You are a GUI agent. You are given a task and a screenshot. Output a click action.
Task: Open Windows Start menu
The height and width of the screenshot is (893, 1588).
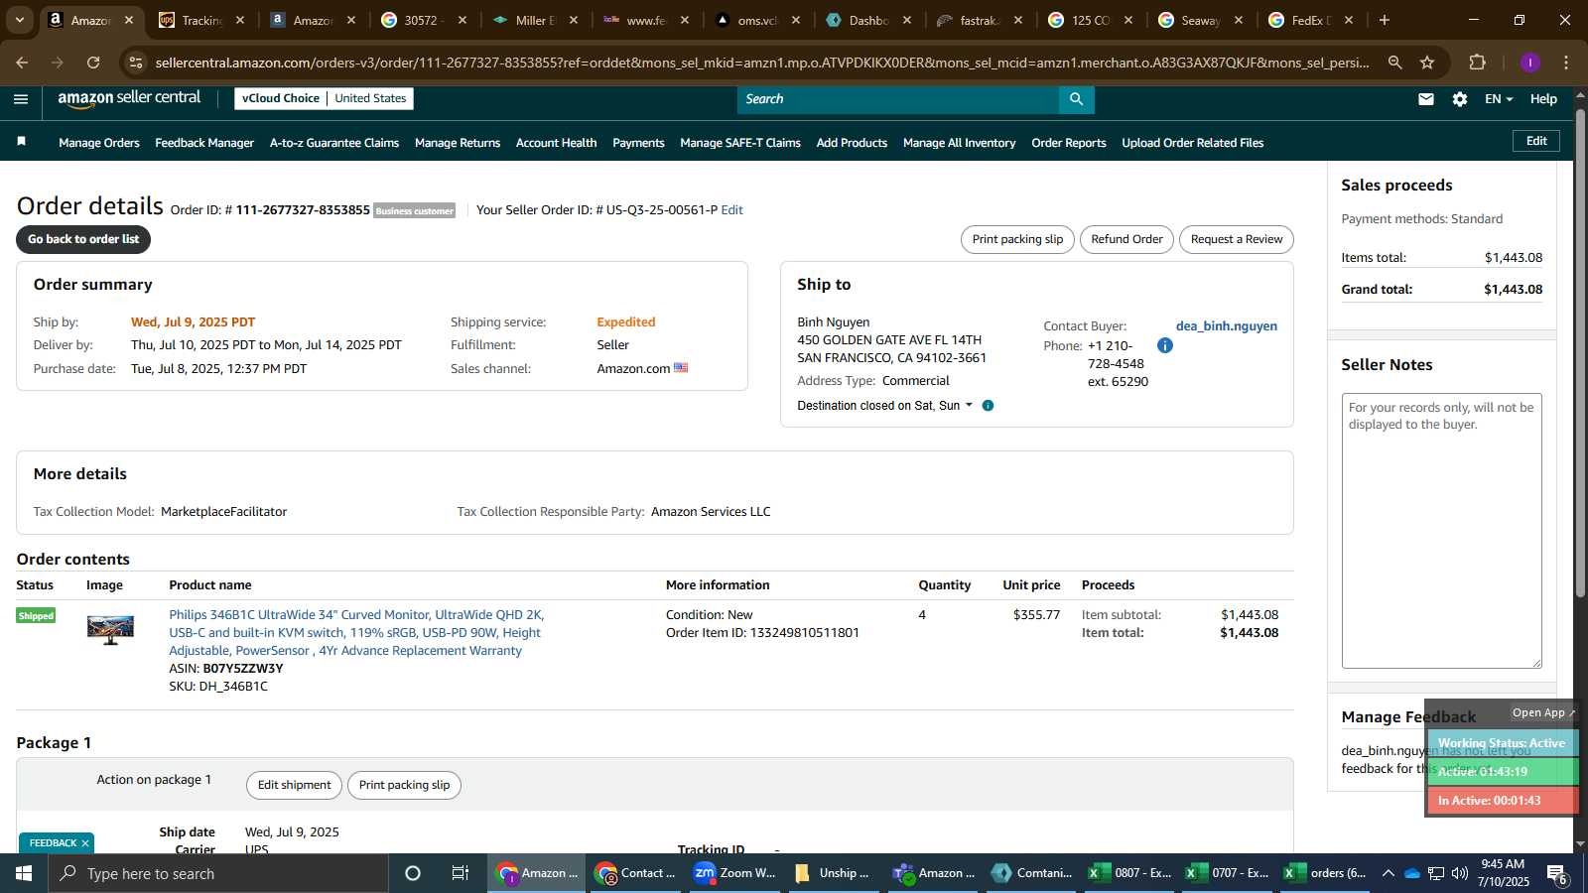point(24,873)
